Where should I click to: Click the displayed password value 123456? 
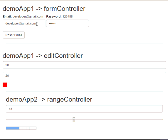point(68,17)
